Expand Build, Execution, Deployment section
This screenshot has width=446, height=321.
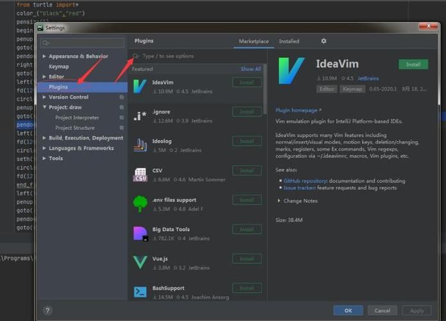click(x=44, y=138)
